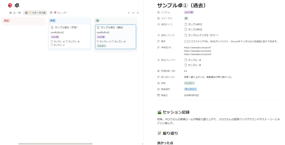Click the https://example.com/post2 URL
Screen dimensions: 285x145
click(198, 51)
